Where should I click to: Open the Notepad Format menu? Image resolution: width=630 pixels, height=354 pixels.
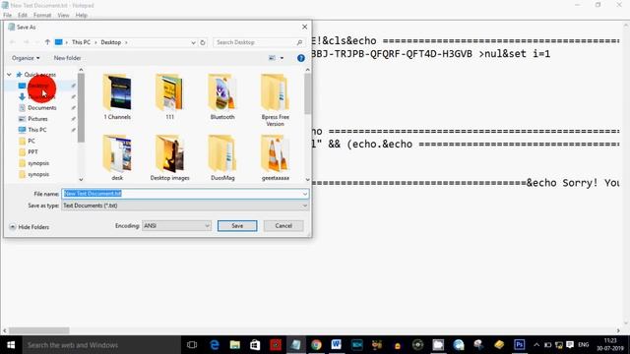coord(42,16)
